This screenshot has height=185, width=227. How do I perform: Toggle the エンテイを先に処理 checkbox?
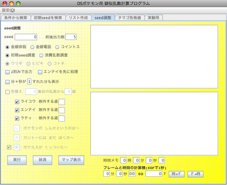point(40,72)
